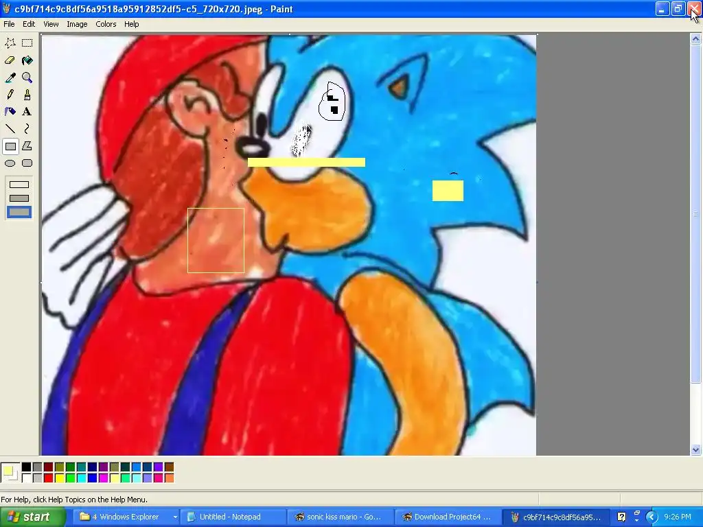This screenshot has width=703, height=527.
Task: Choose the Pencil tool
Action: 10,95
